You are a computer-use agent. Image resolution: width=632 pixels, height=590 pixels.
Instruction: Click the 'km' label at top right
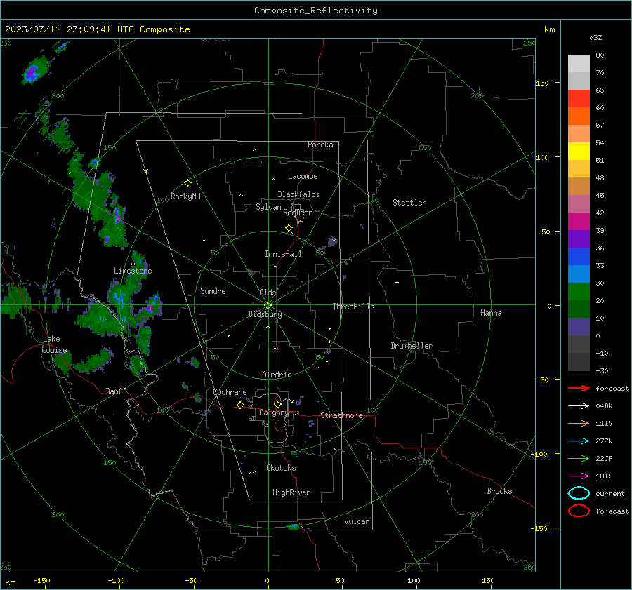(549, 29)
